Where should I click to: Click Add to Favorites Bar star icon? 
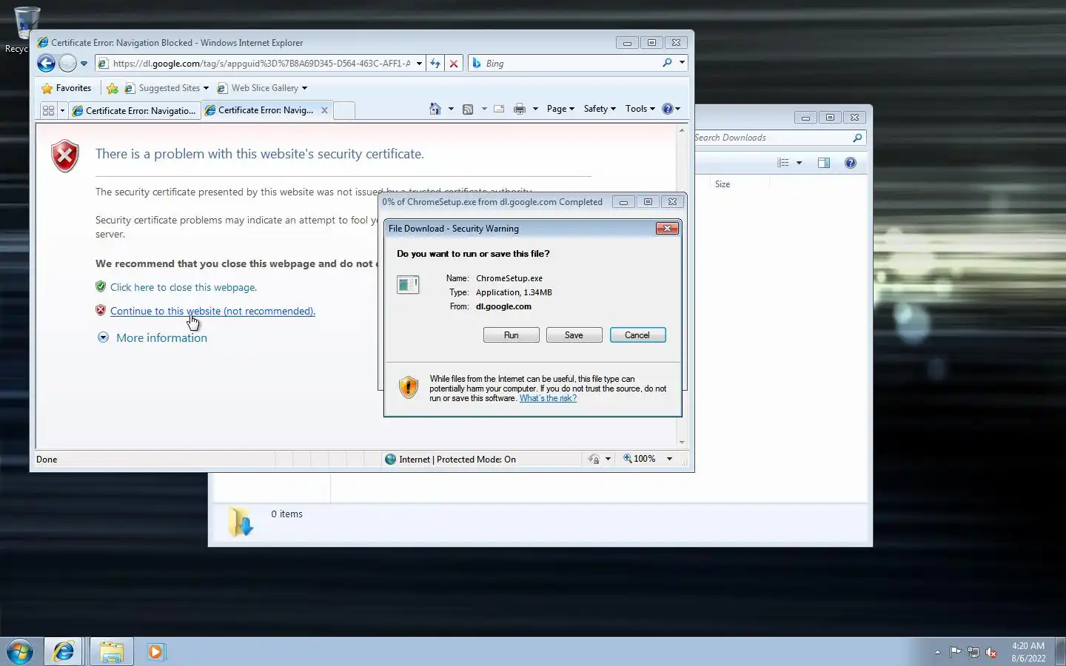click(112, 88)
